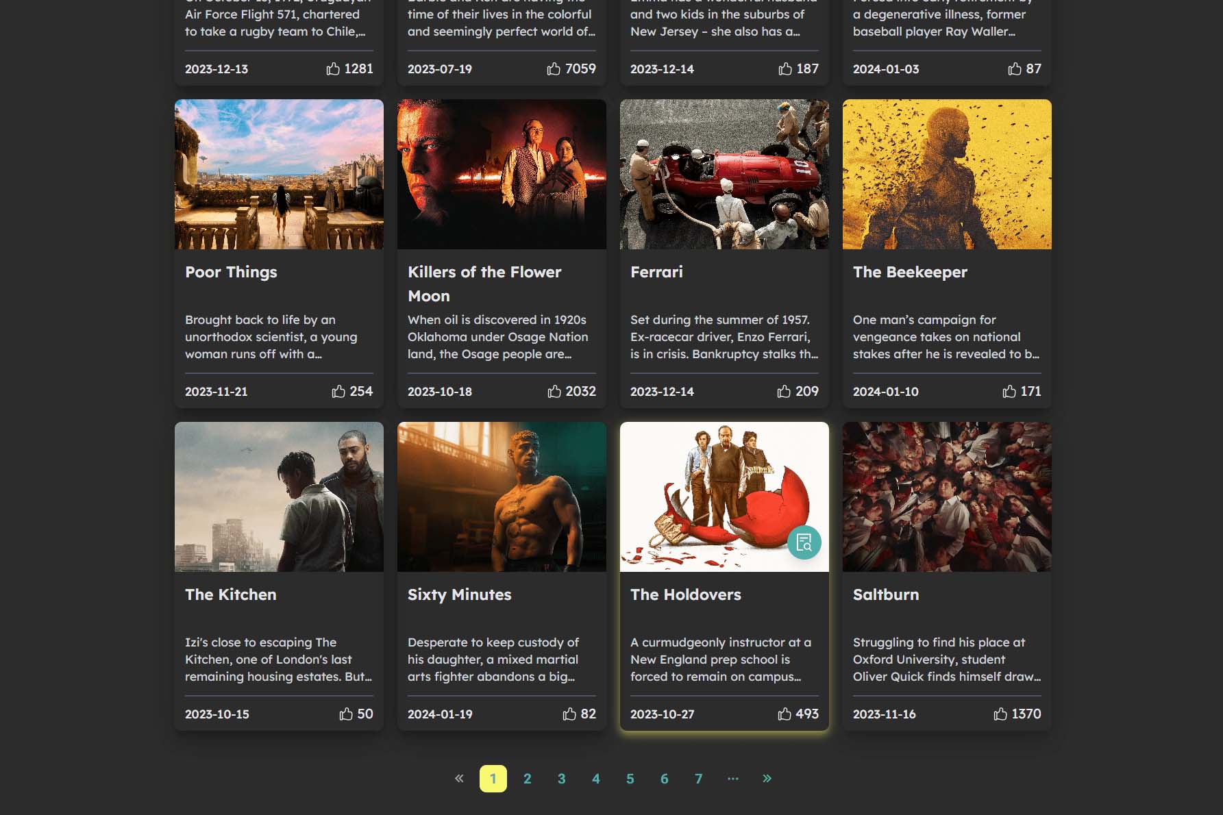Viewport: 1223px width, 815px height.
Task: Click thumbs-up icon beside 87
Action: click(x=1015, y=68)
